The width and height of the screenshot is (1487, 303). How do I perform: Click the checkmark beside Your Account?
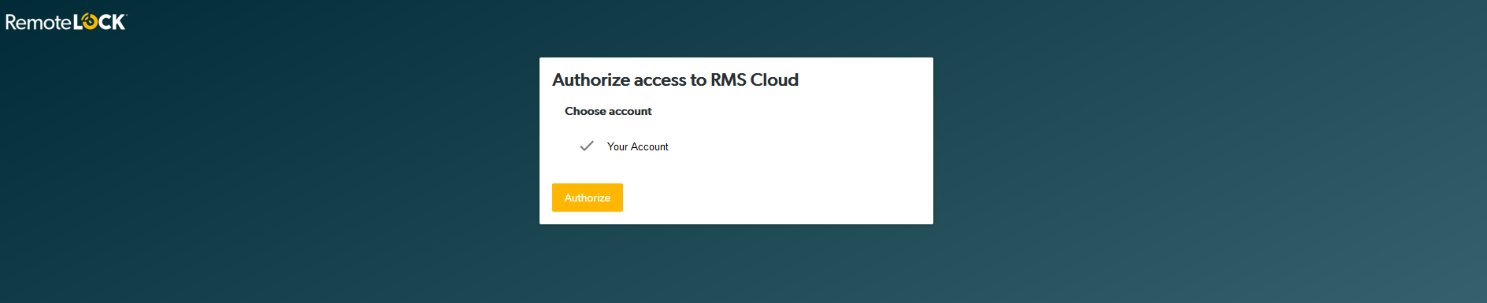[587, 146]
